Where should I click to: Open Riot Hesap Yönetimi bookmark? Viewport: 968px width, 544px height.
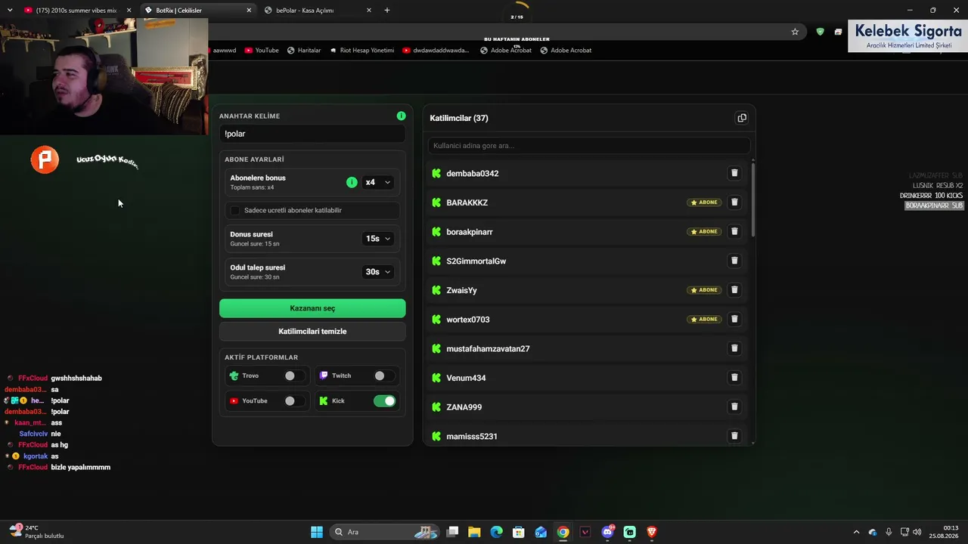[x=362, y=51]
